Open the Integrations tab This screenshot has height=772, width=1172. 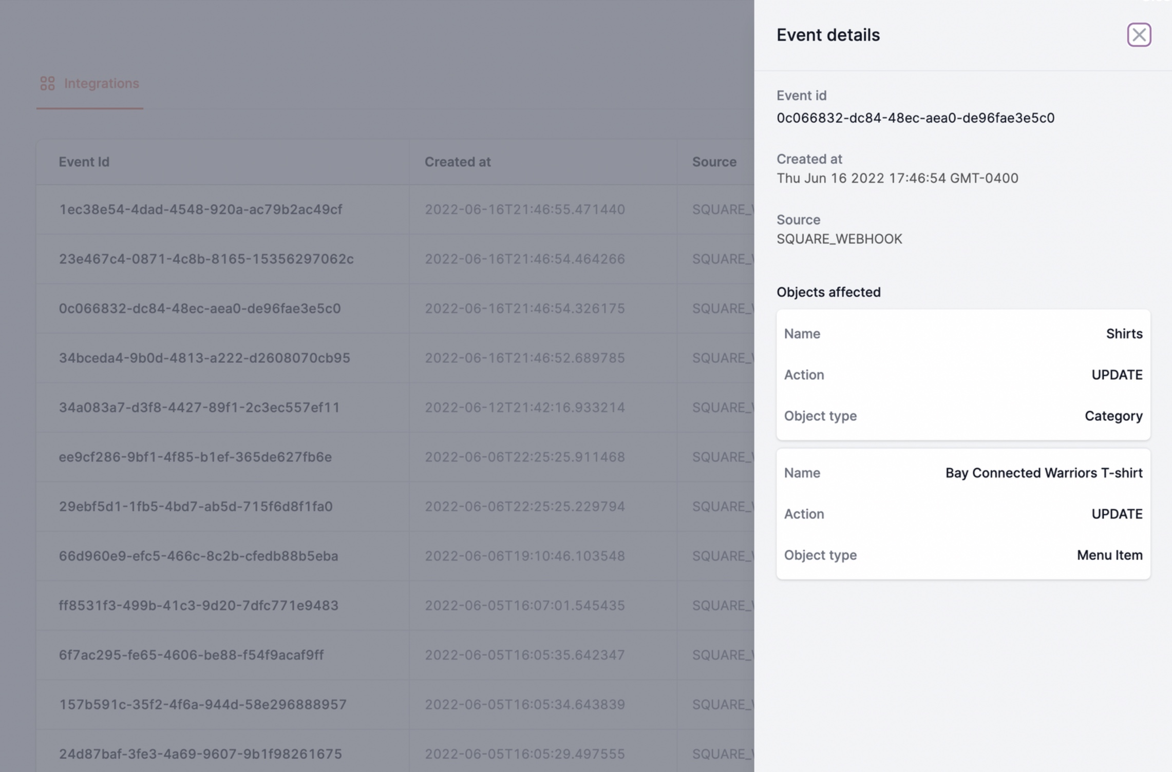(101, 83)
